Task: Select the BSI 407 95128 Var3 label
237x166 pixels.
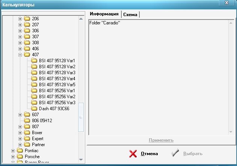Action: (57, 73)
